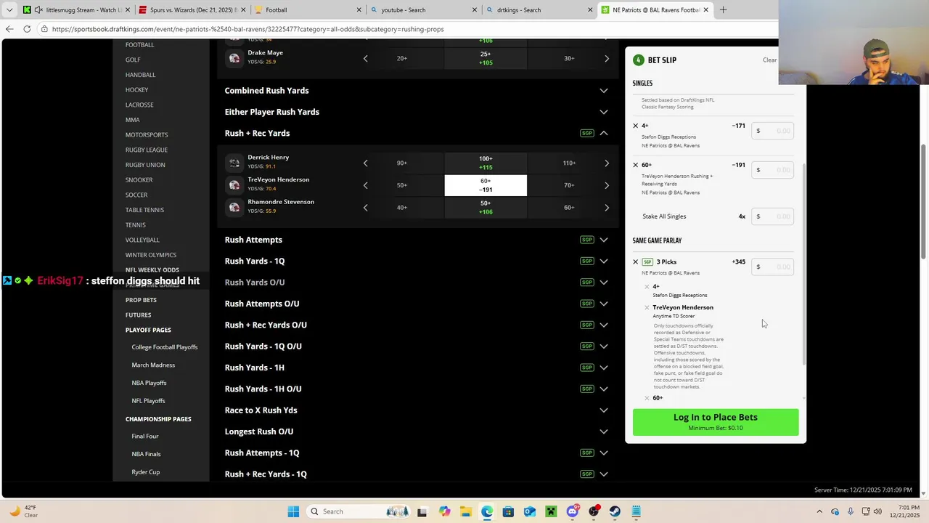
Task: Show lower lines for Drake Maye row
Action: click(365, 58)
